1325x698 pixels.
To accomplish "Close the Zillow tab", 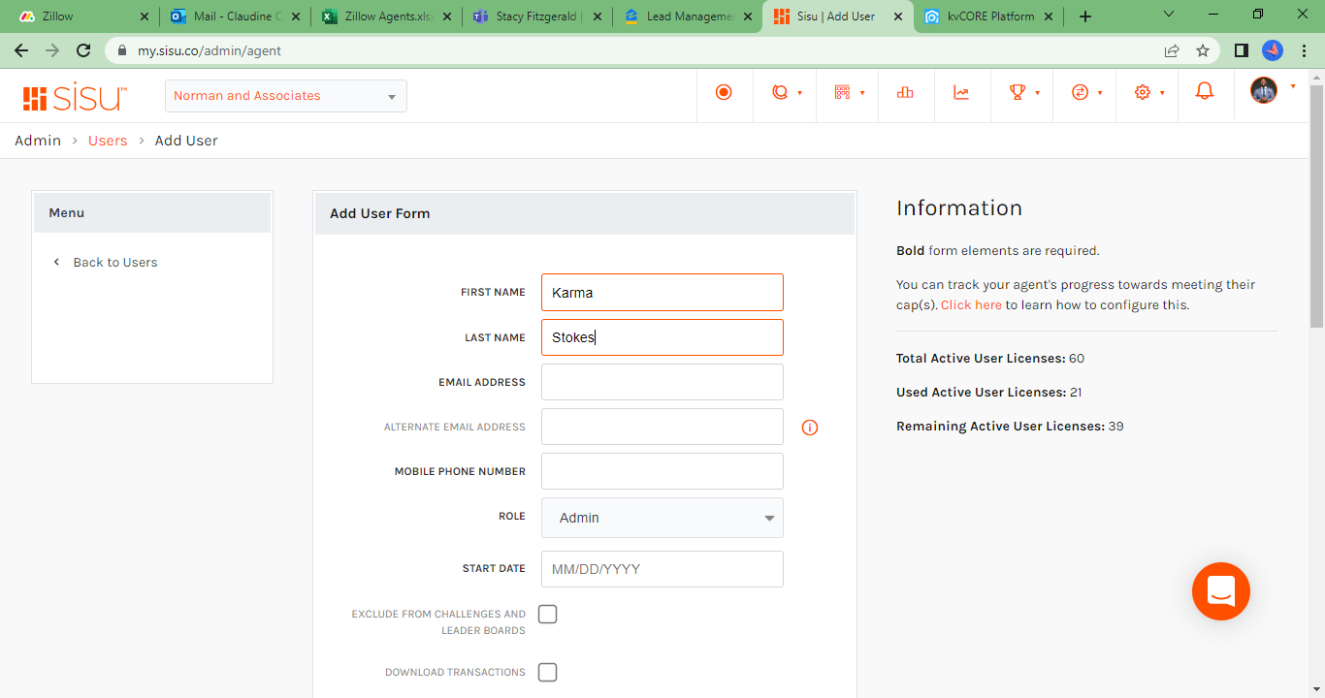I will tap(145, 16).
